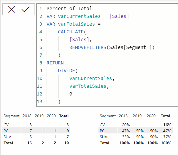
Task: Click the formula editor input area
Action: pos(107,55)
